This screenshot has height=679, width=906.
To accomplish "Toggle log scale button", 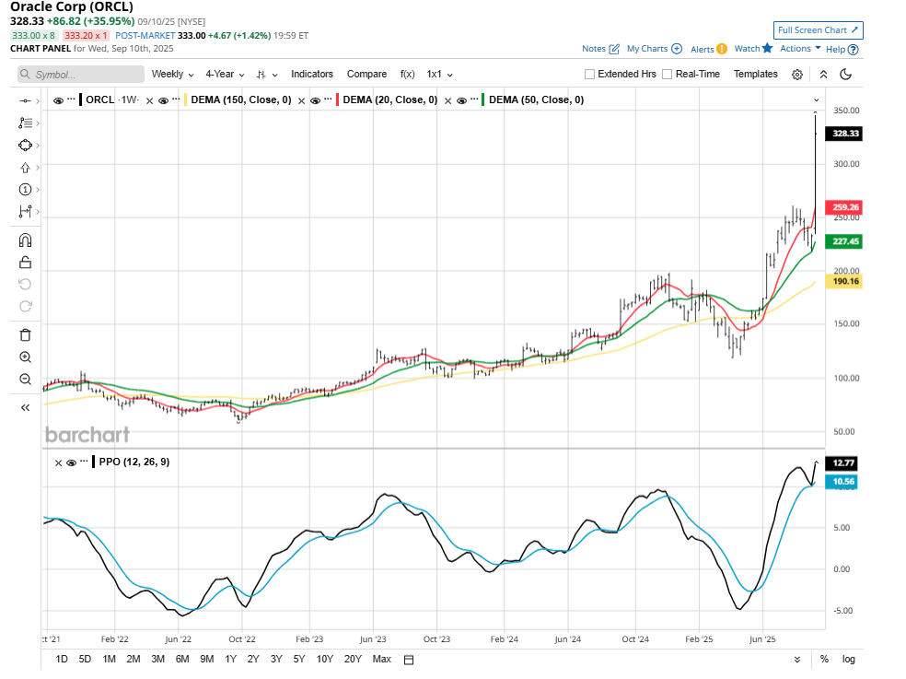I will [848, 660].
